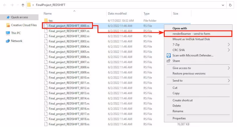Click the Network icon in sidebar
Image resolution: width=237 pixels, height=127 pixels.
(x=8, y=41)
